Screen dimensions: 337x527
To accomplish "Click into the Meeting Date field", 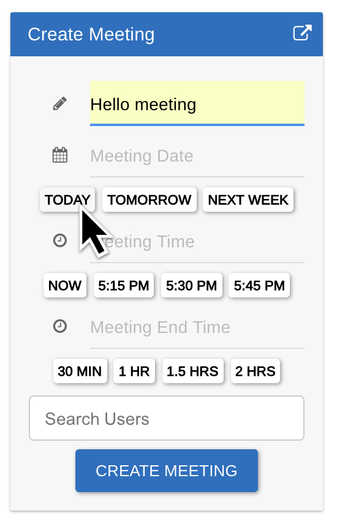I will point(197,156).
